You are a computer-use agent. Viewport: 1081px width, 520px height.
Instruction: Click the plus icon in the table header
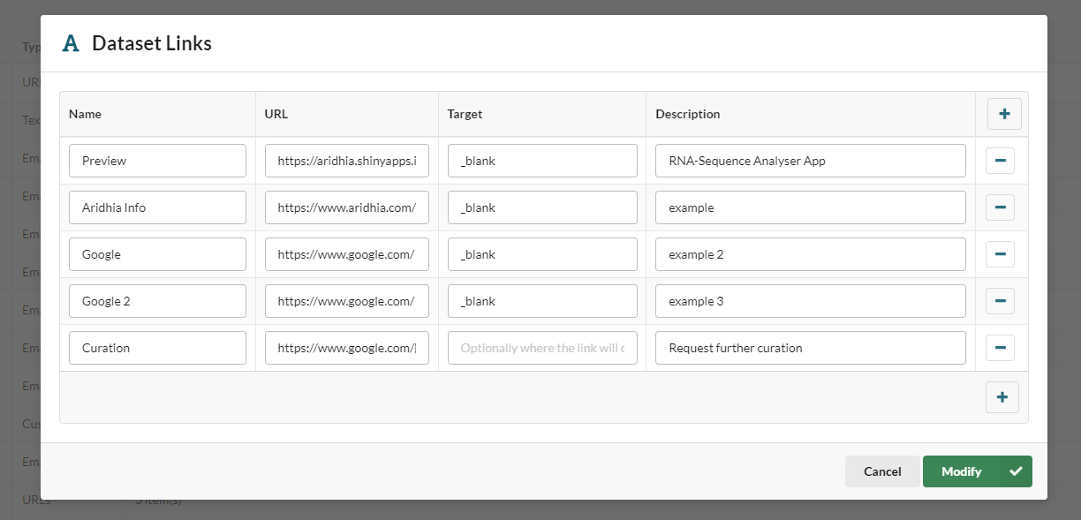click(1004, 114)
